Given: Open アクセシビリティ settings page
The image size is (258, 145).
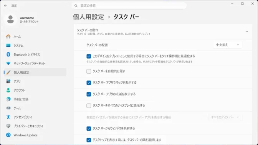Looking at the screenshot, I should 35,117.
